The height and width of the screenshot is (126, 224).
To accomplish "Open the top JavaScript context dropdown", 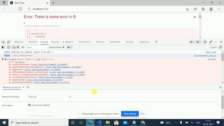I will click(15, 47).
